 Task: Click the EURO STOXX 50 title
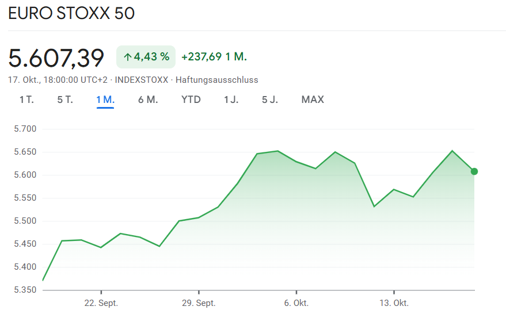(x=71, y=13)
